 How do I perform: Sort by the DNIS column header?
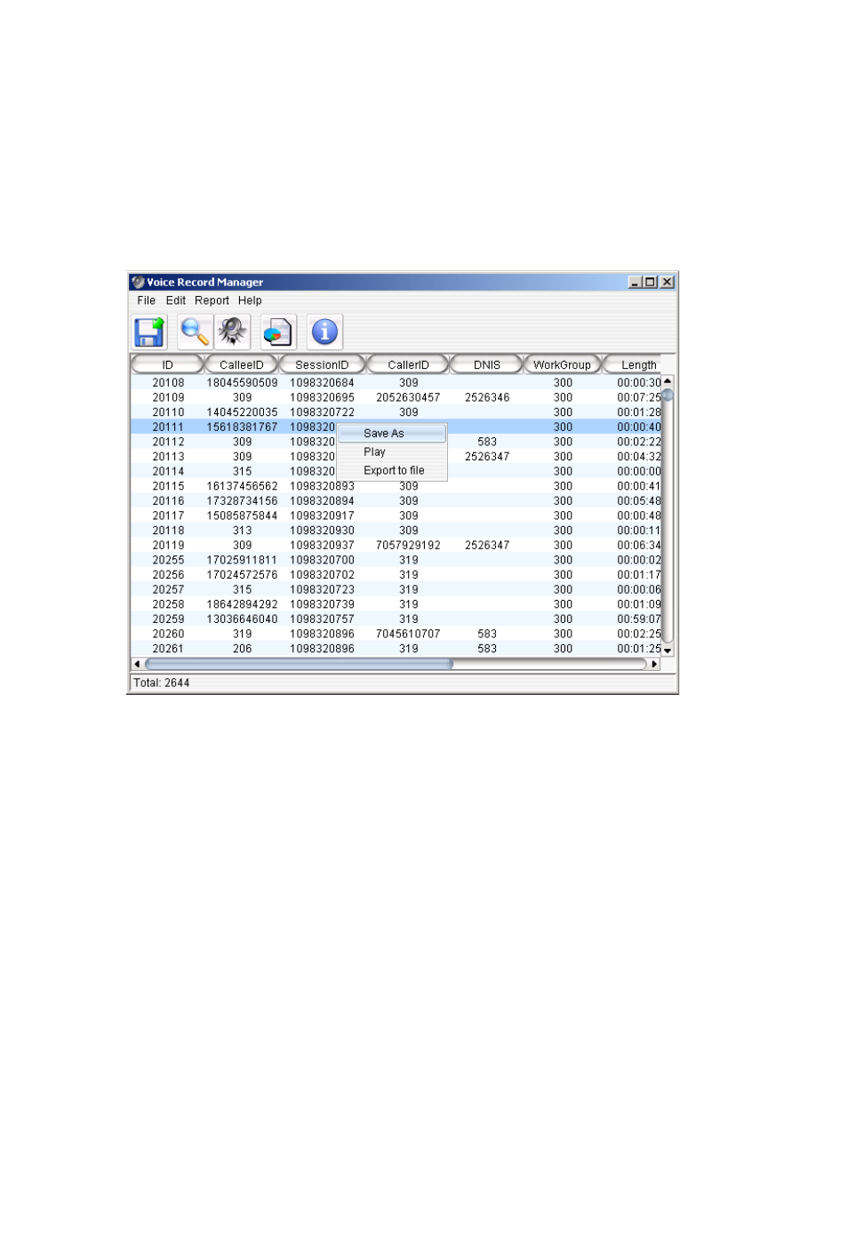487,365
